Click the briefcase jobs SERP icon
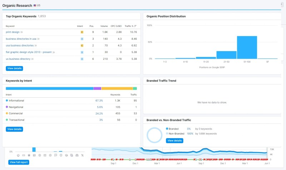286x170 pixels. (x=77, y=155)
